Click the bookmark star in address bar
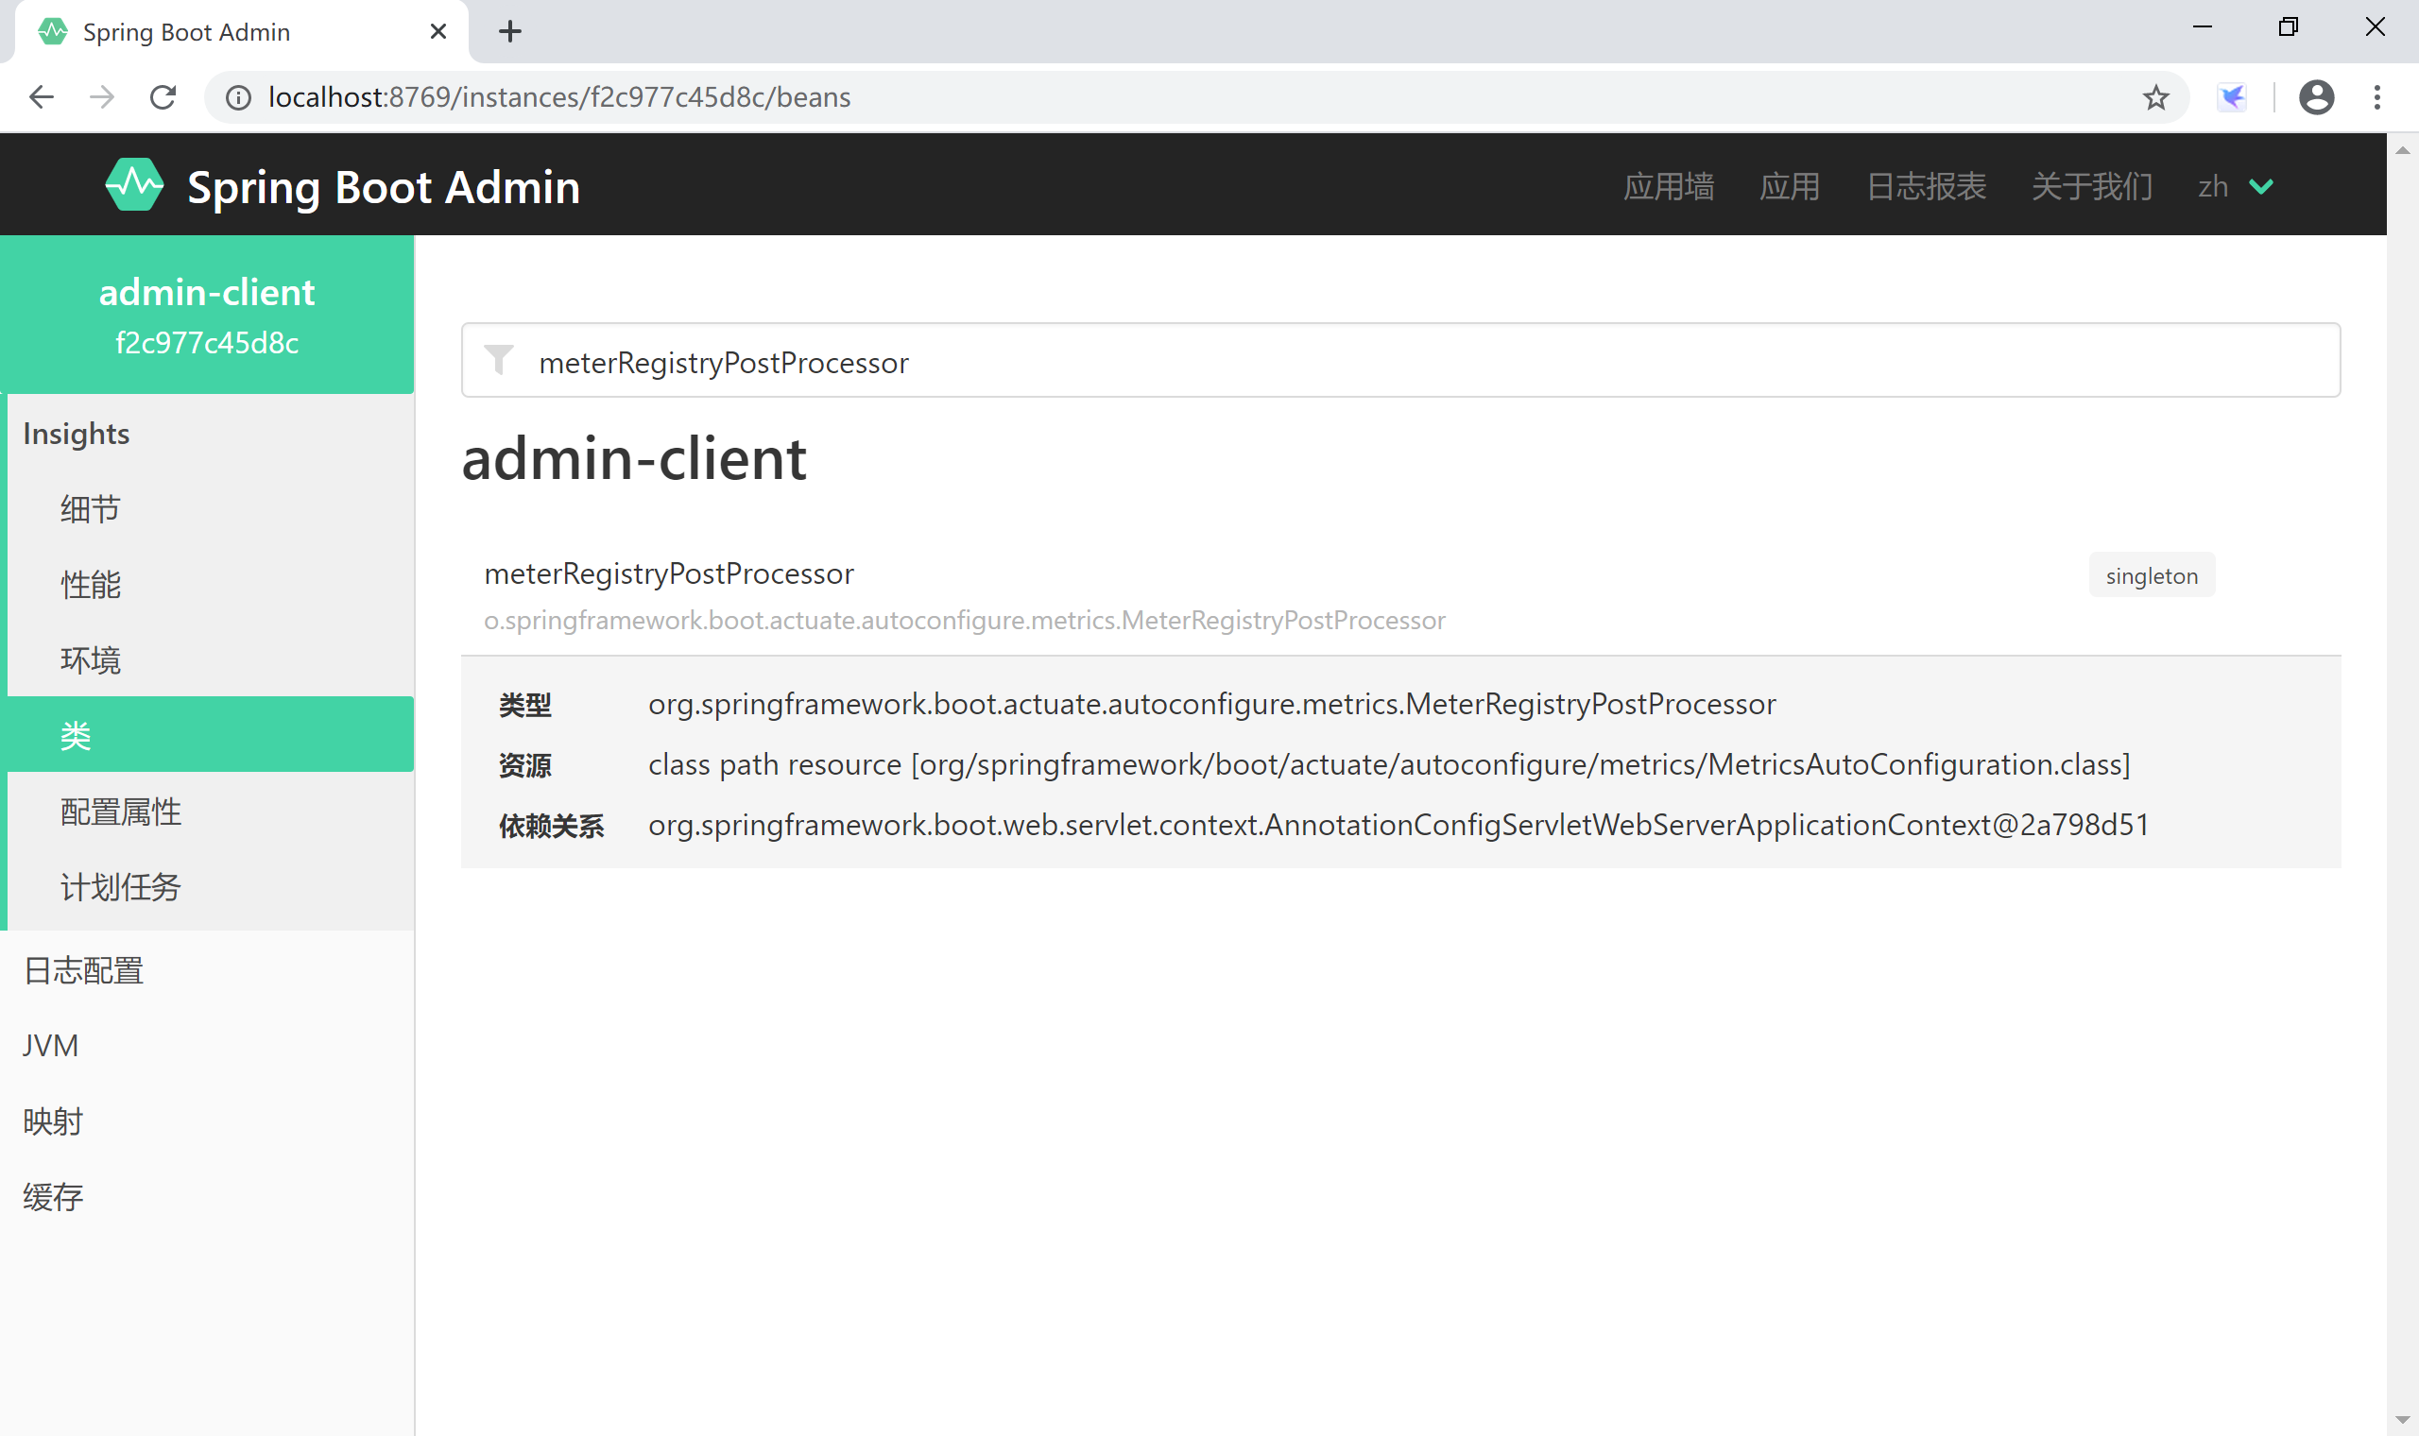The height and width of the screenshot is (1436, 2419). tap(2155, 96)
